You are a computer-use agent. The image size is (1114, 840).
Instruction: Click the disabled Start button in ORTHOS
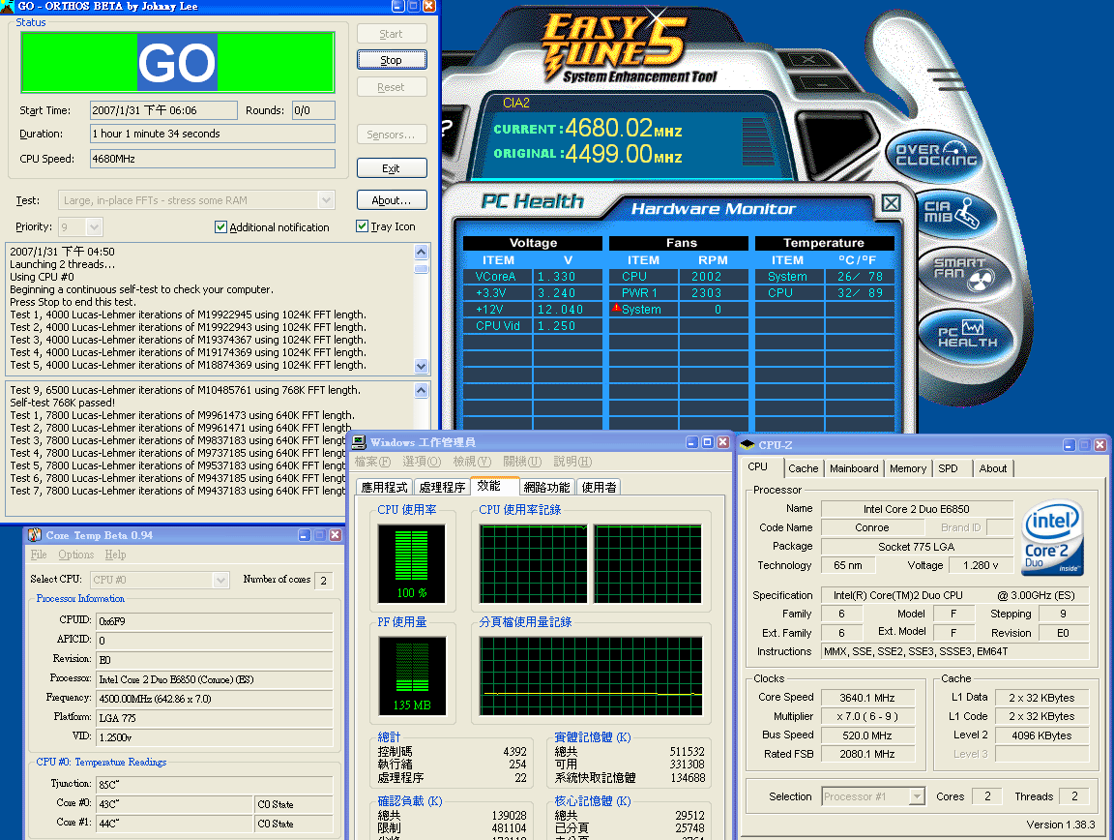[392, 34]
